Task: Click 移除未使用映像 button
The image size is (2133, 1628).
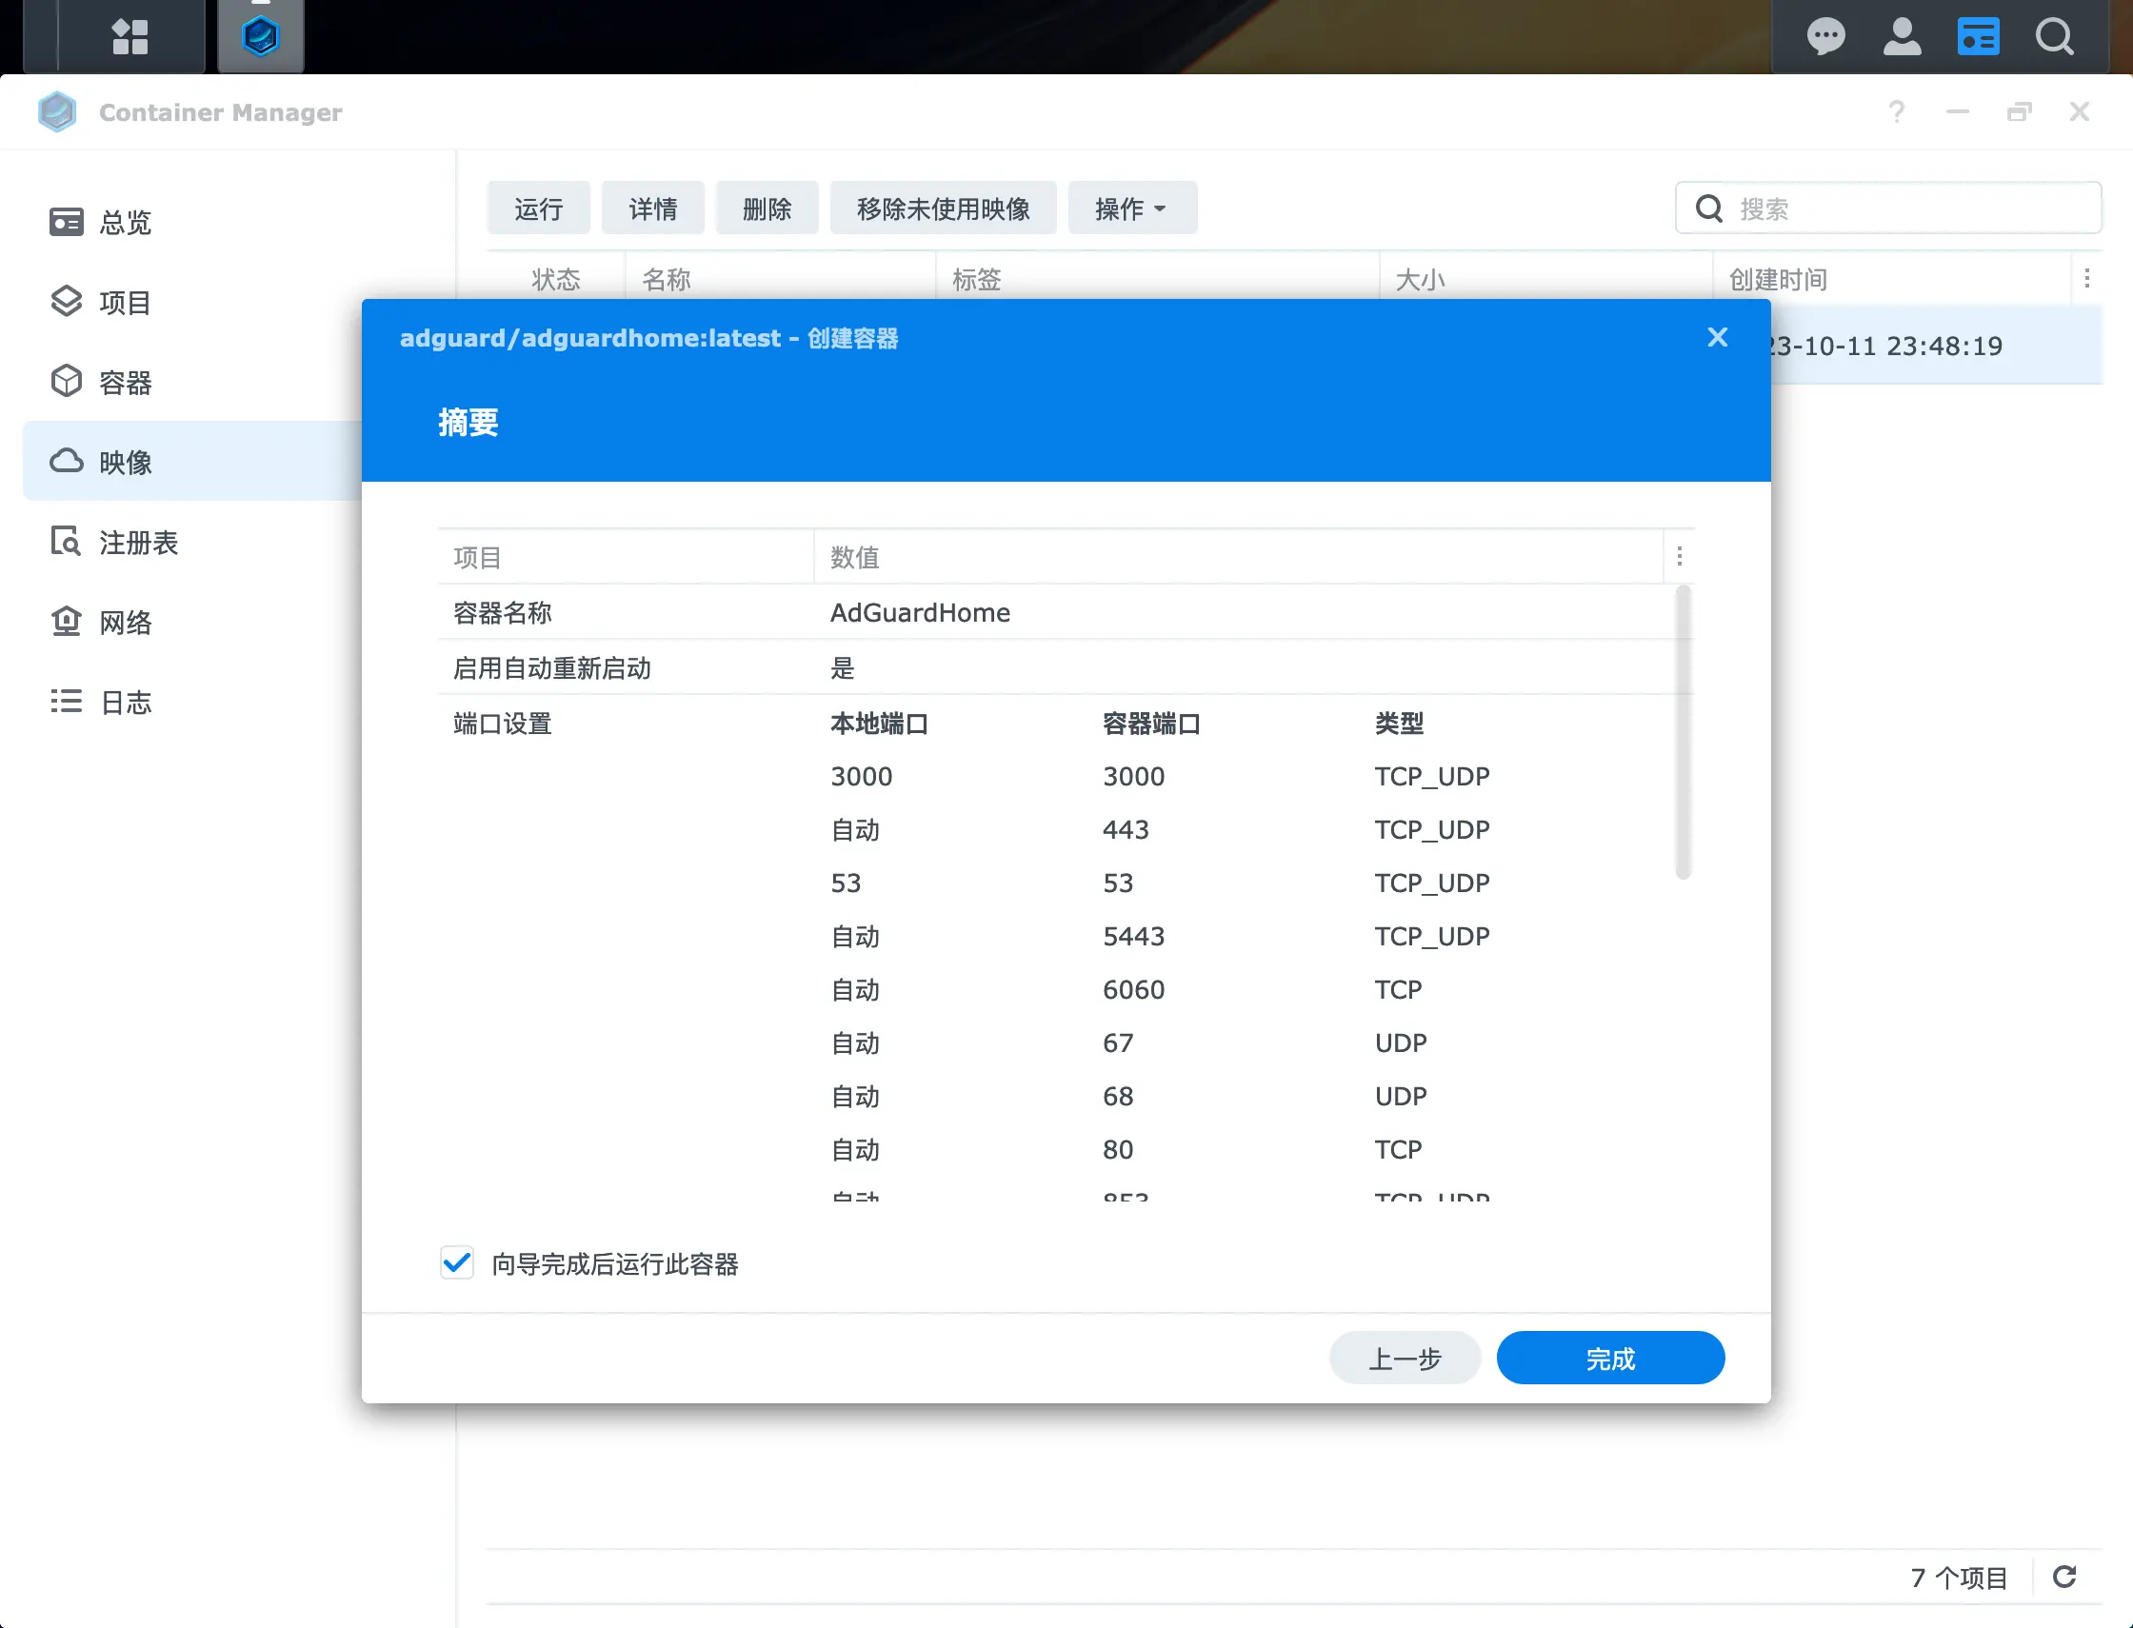Action: coord(943,208)
